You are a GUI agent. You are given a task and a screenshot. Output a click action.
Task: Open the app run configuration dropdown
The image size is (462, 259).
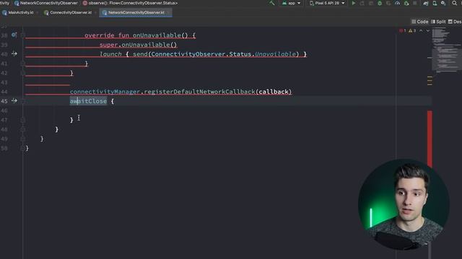292,3
